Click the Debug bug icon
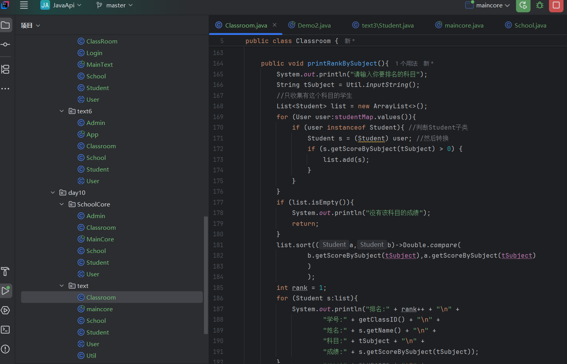Screen dimensions: 567x364 coord(539,5)
